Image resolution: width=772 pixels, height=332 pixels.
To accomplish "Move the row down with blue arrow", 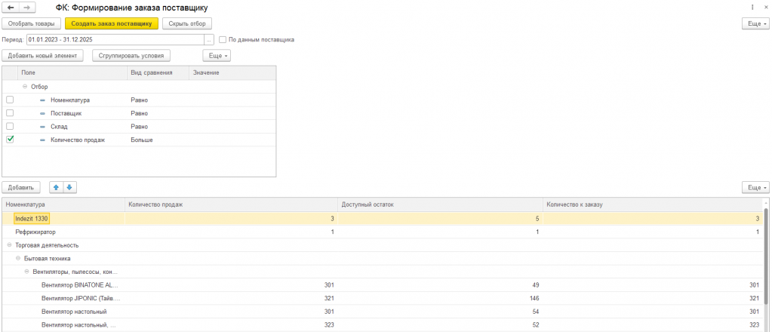I will click(x=69, y=187).
